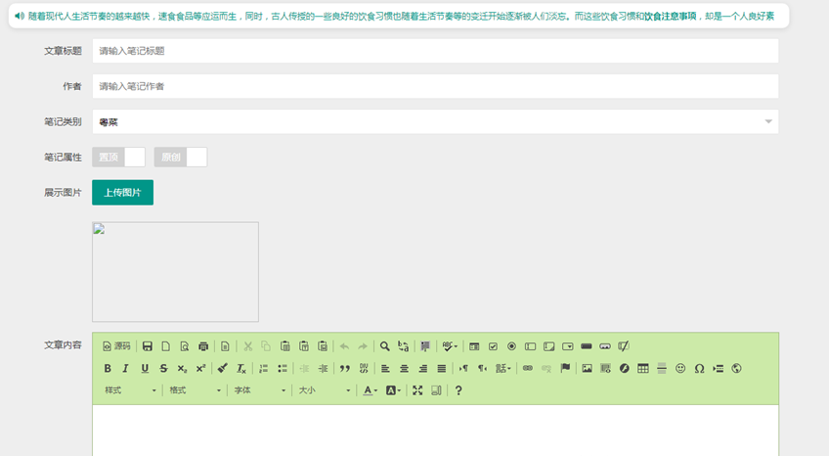Screen dimensions: 829x456
Task: Toggle underline formatting
Action: (145, 369)
